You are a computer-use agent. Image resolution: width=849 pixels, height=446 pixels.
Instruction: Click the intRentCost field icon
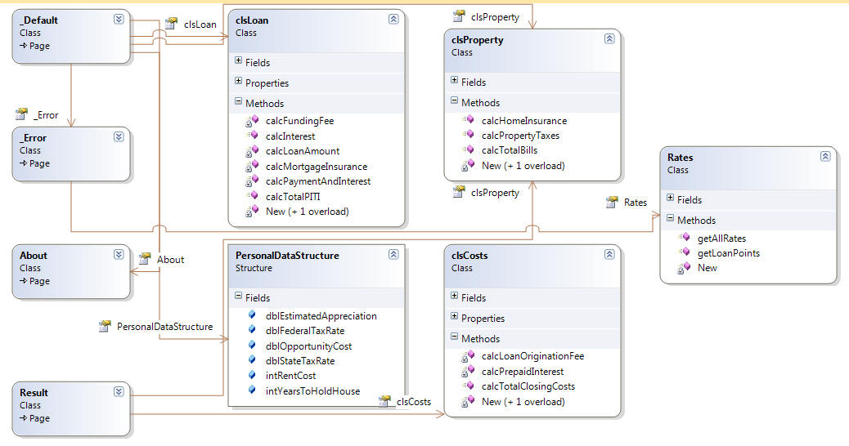pyautogui.click(x=252, y=374)
